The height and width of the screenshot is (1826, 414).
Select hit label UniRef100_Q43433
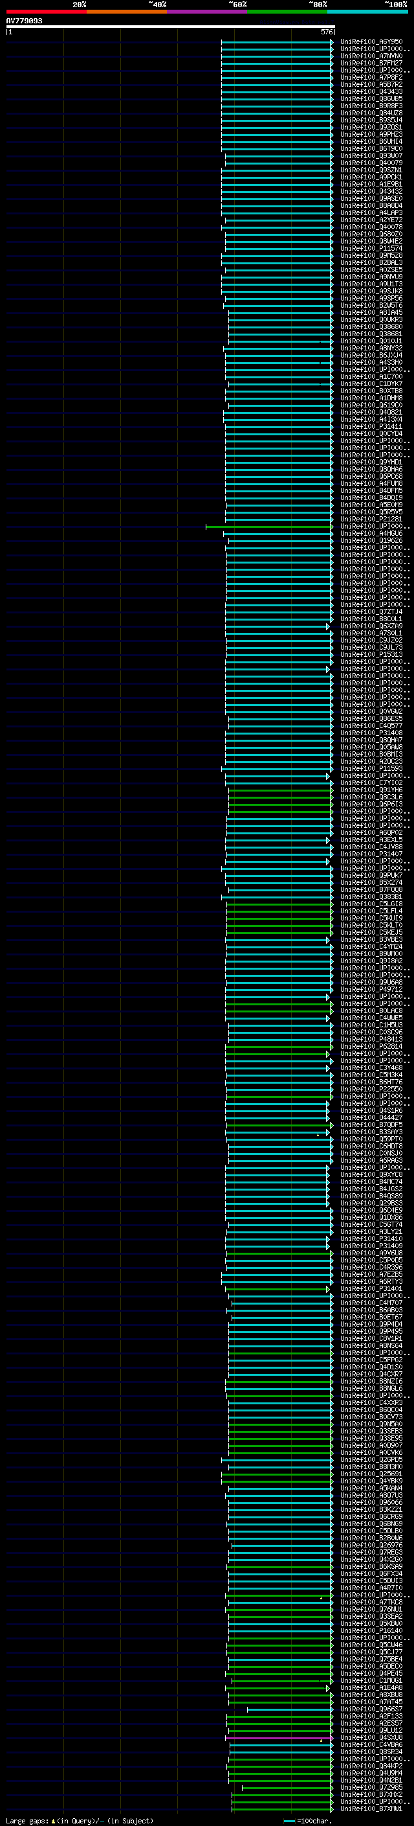tap(371, 91)
